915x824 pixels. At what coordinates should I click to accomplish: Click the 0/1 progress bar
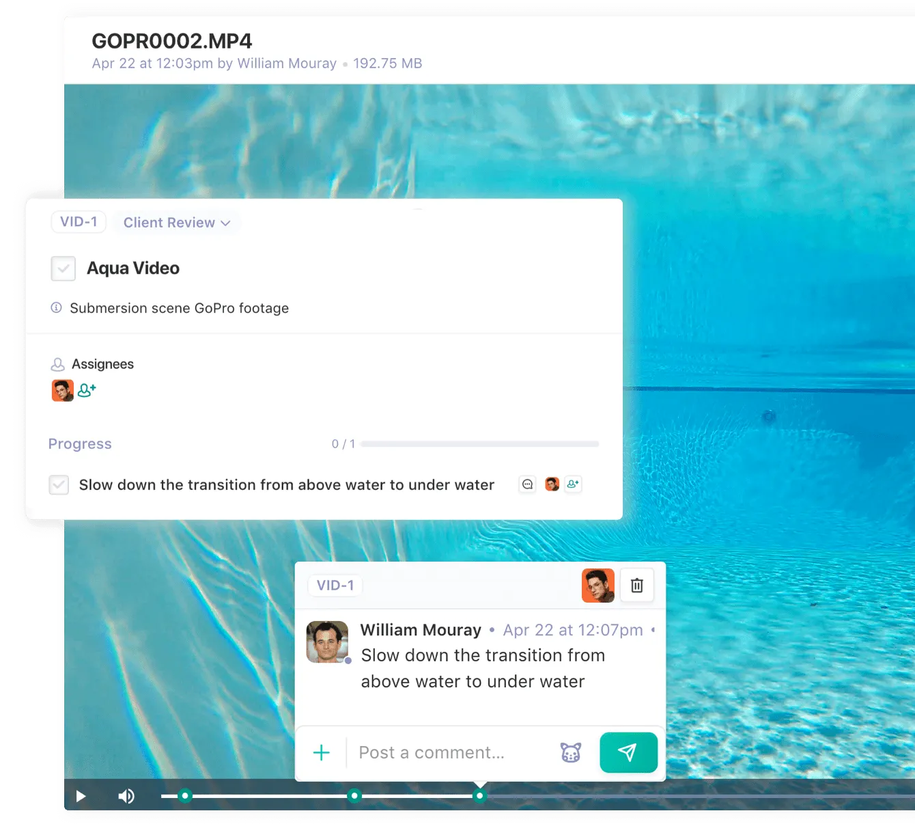coord(479,443)
